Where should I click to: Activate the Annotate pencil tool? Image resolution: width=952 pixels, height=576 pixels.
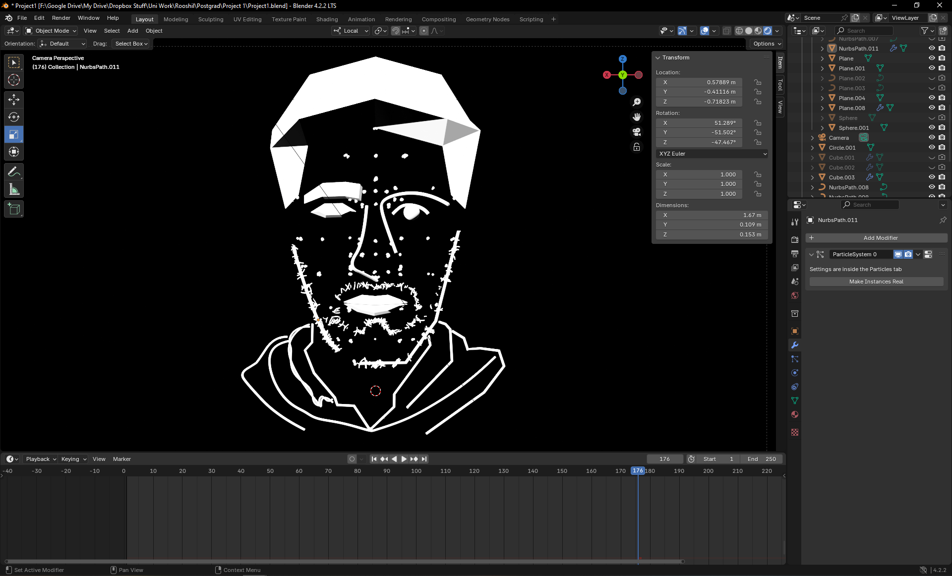pos(14,172)
